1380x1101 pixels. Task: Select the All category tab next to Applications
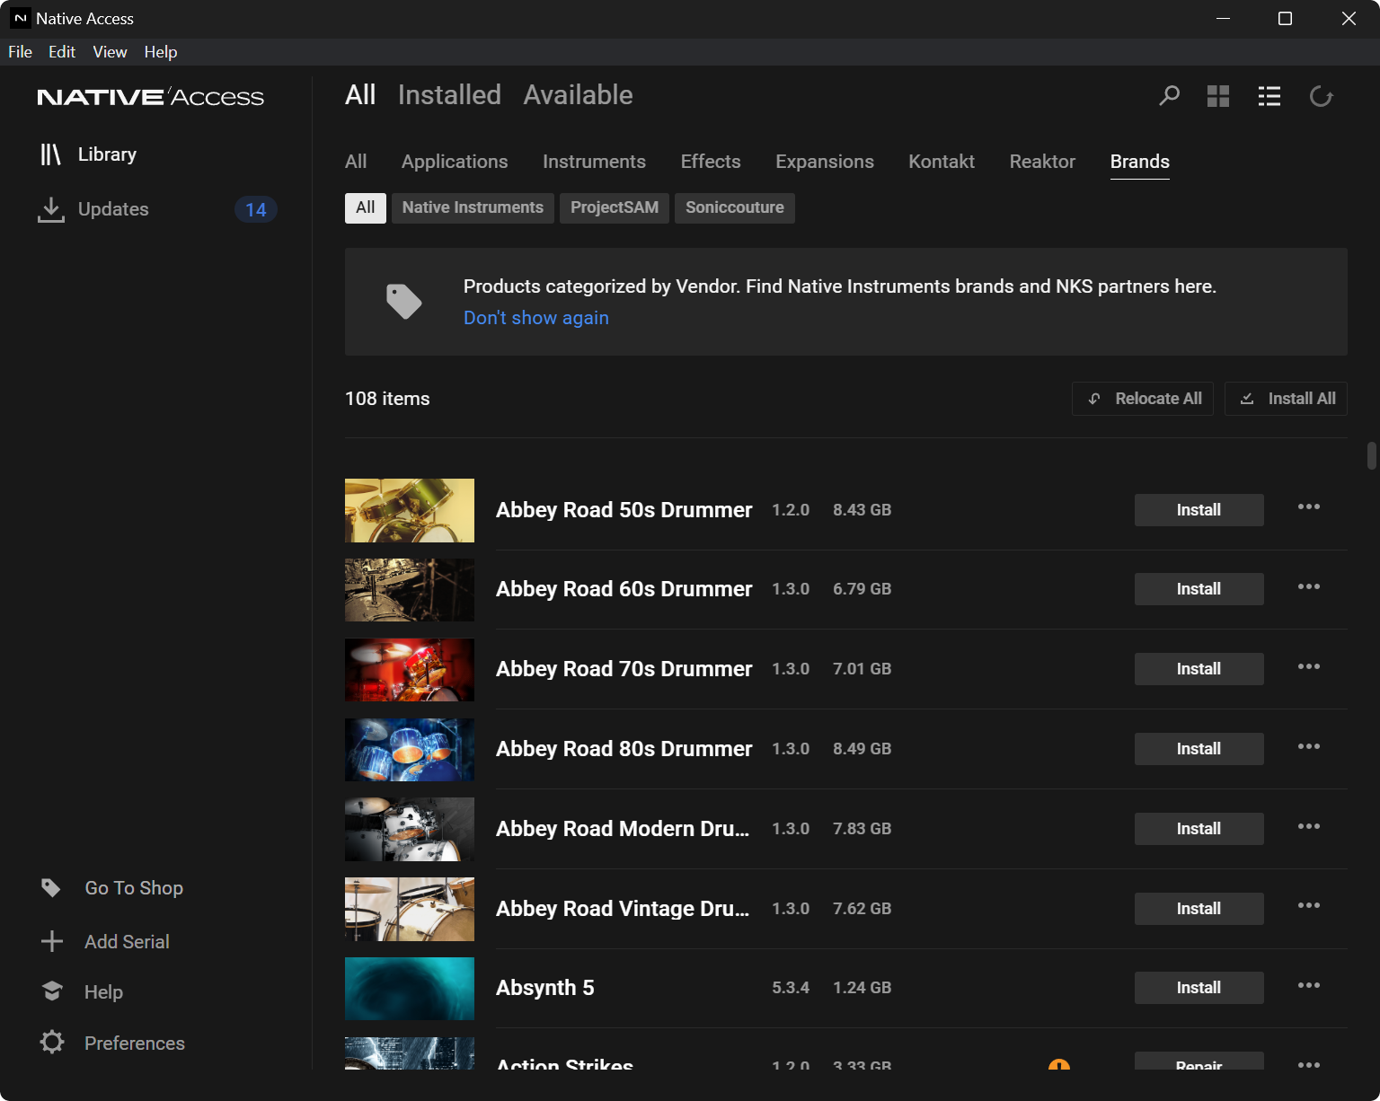(x=356, y=162)
